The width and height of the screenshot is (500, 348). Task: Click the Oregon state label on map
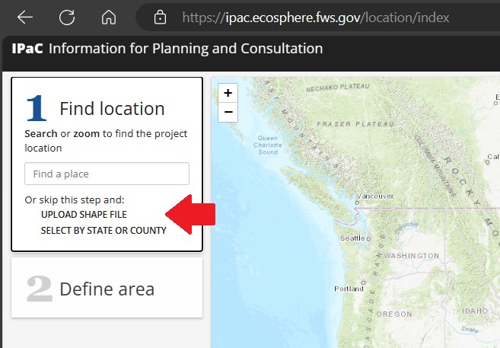click(x=394, y=314)
